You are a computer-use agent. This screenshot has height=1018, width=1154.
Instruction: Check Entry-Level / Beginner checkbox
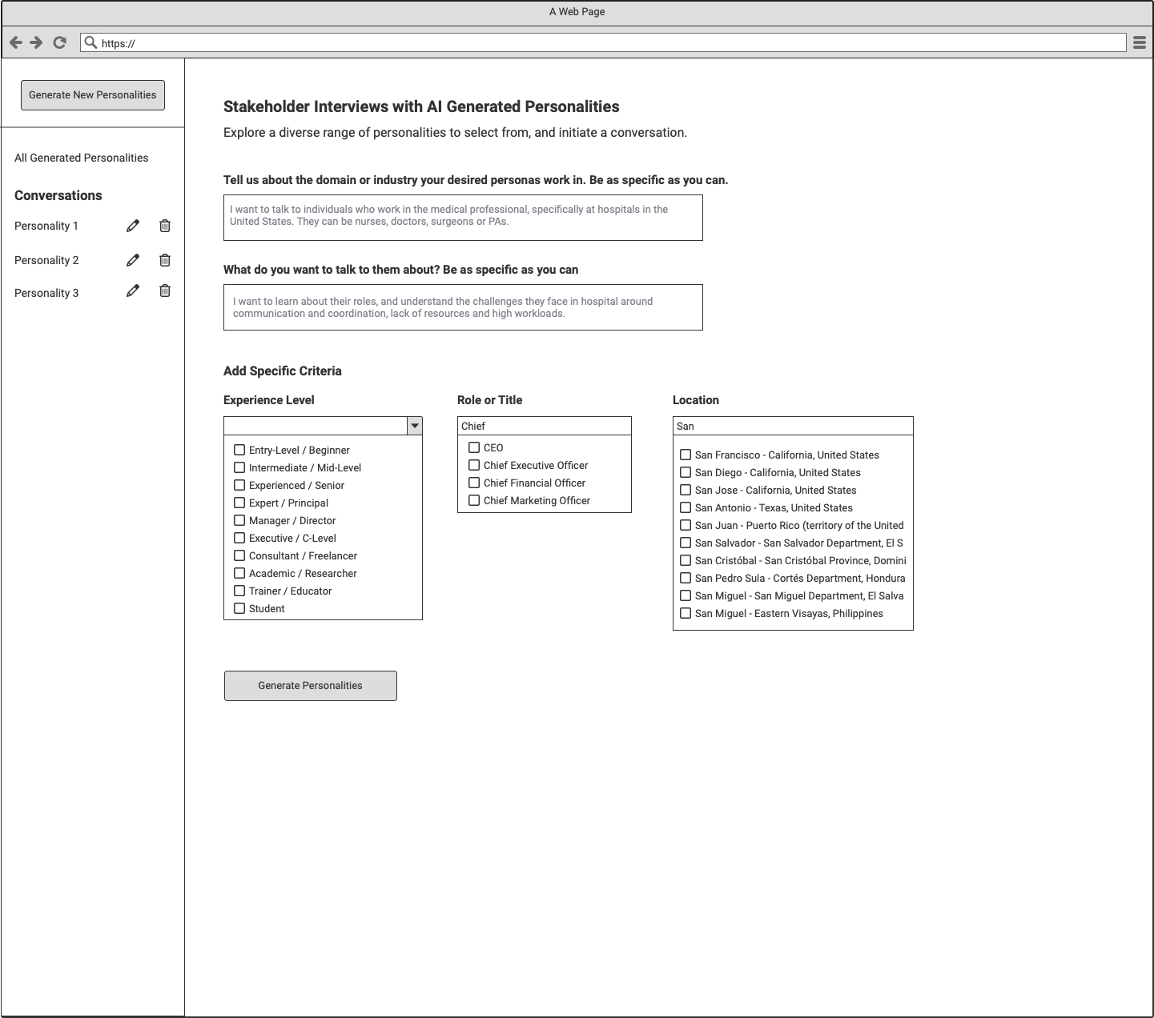(239, 450)
